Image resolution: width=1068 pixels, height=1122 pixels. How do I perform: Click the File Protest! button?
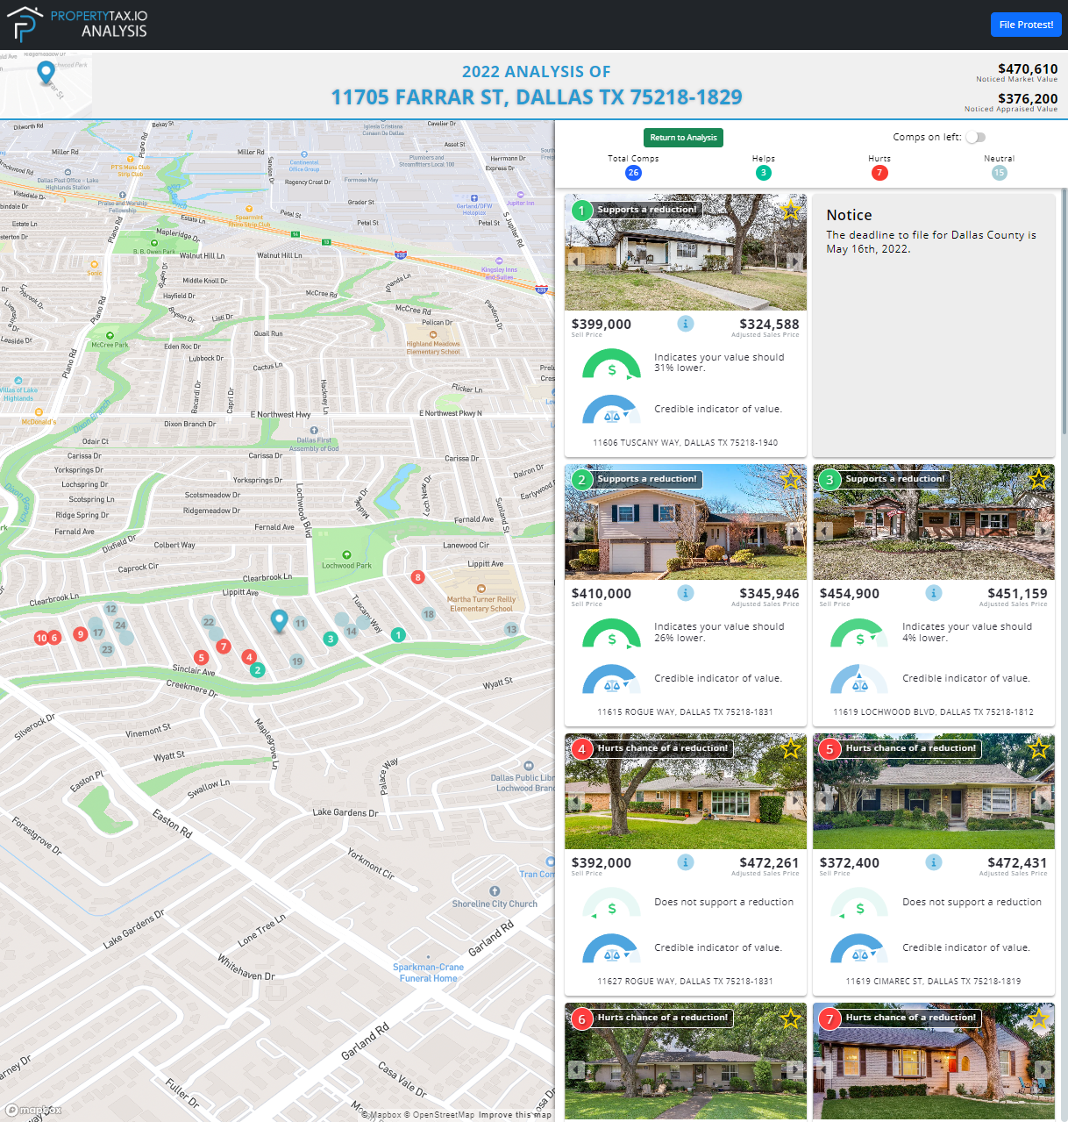[1026, 25]
